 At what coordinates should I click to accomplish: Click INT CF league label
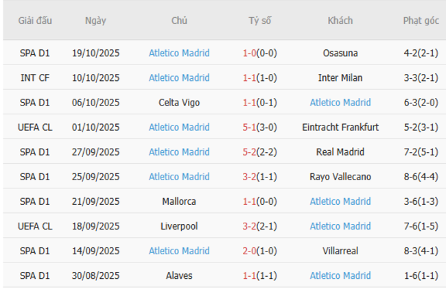pos(34,77)
